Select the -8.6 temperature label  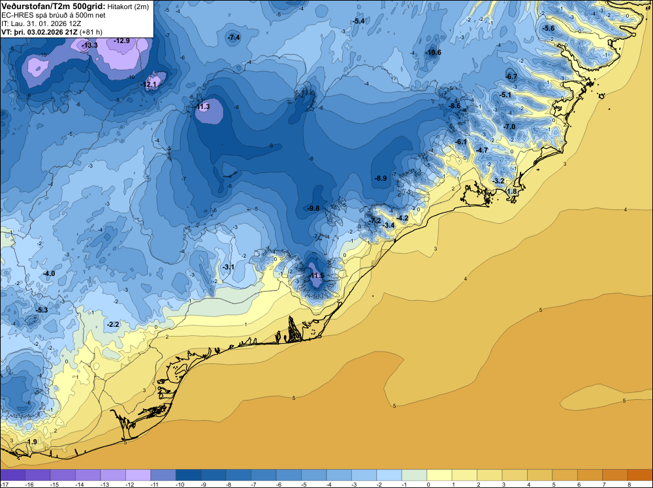click(454, 106)
